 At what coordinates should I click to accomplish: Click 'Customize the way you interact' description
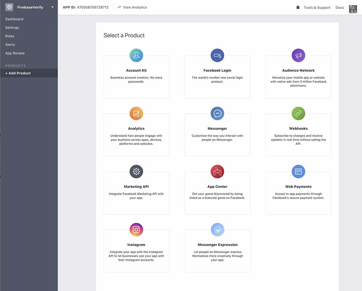pyautogui.click(x=217, y=137)
